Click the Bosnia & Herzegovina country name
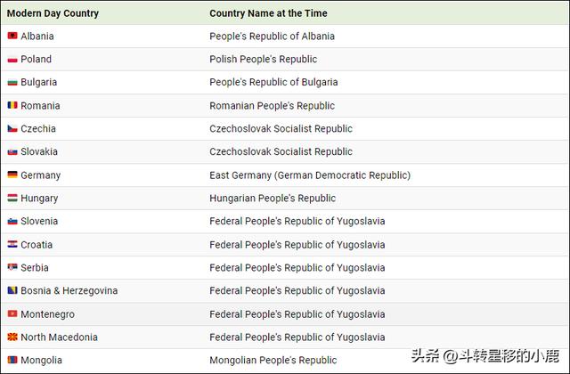570x374 pixels. 69,290
